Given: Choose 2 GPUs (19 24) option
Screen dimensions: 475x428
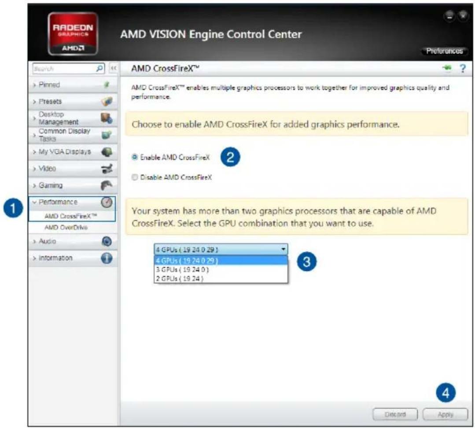Looking at the screenshot, I should coord(221,278).
